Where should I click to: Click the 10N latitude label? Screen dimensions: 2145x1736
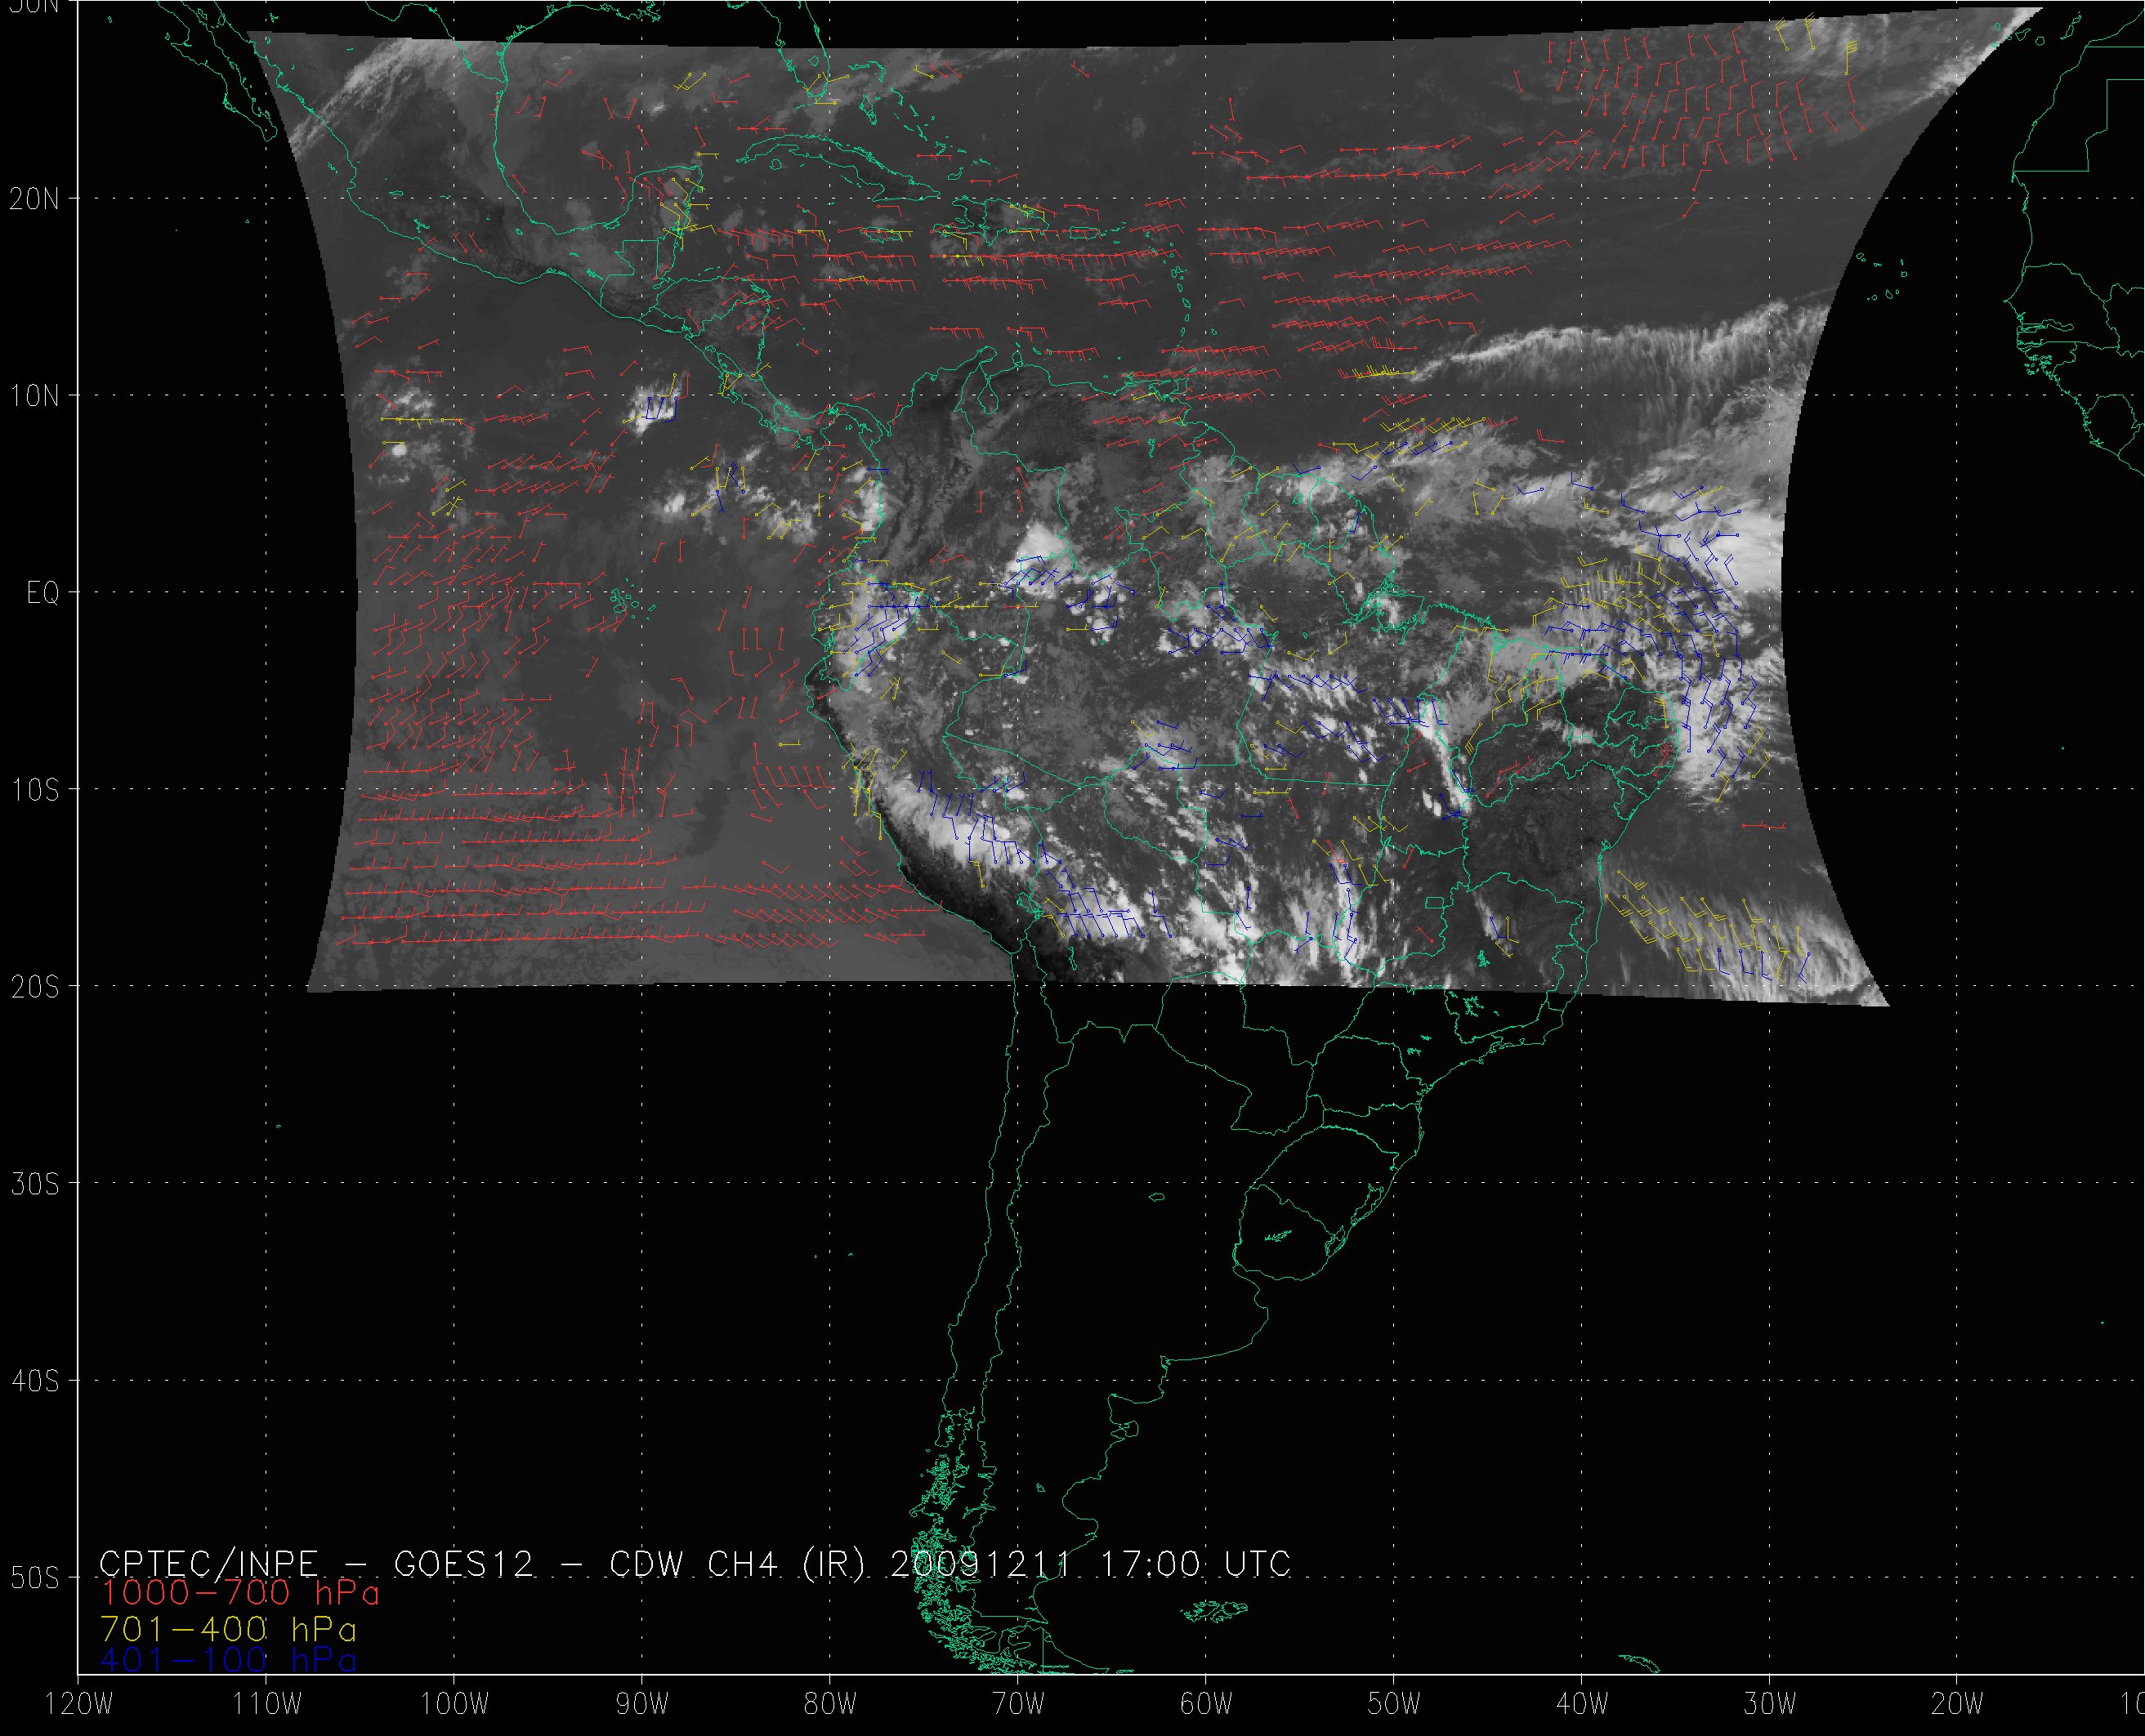[x=34, y=396]
